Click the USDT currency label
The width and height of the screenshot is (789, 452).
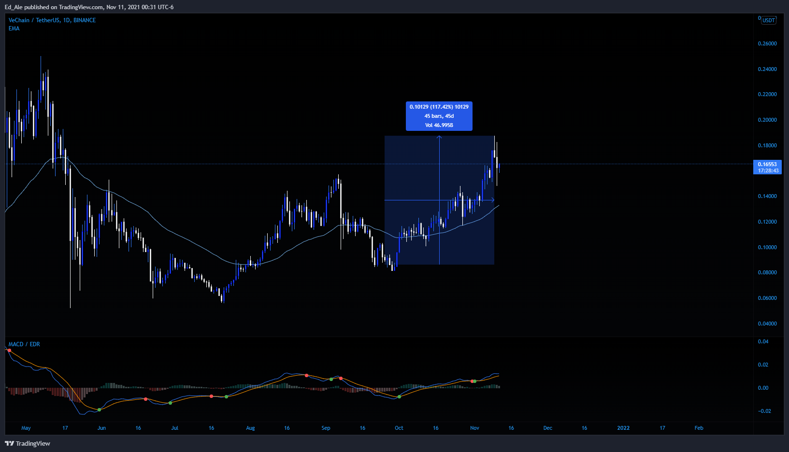769,20
